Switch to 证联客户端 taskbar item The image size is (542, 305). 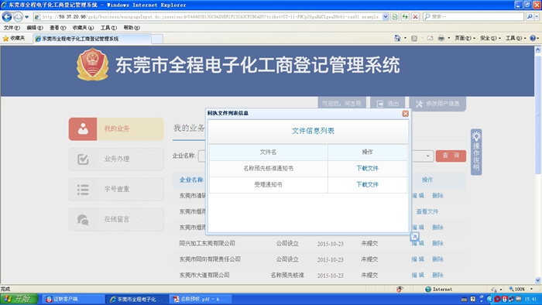point(73,299)
